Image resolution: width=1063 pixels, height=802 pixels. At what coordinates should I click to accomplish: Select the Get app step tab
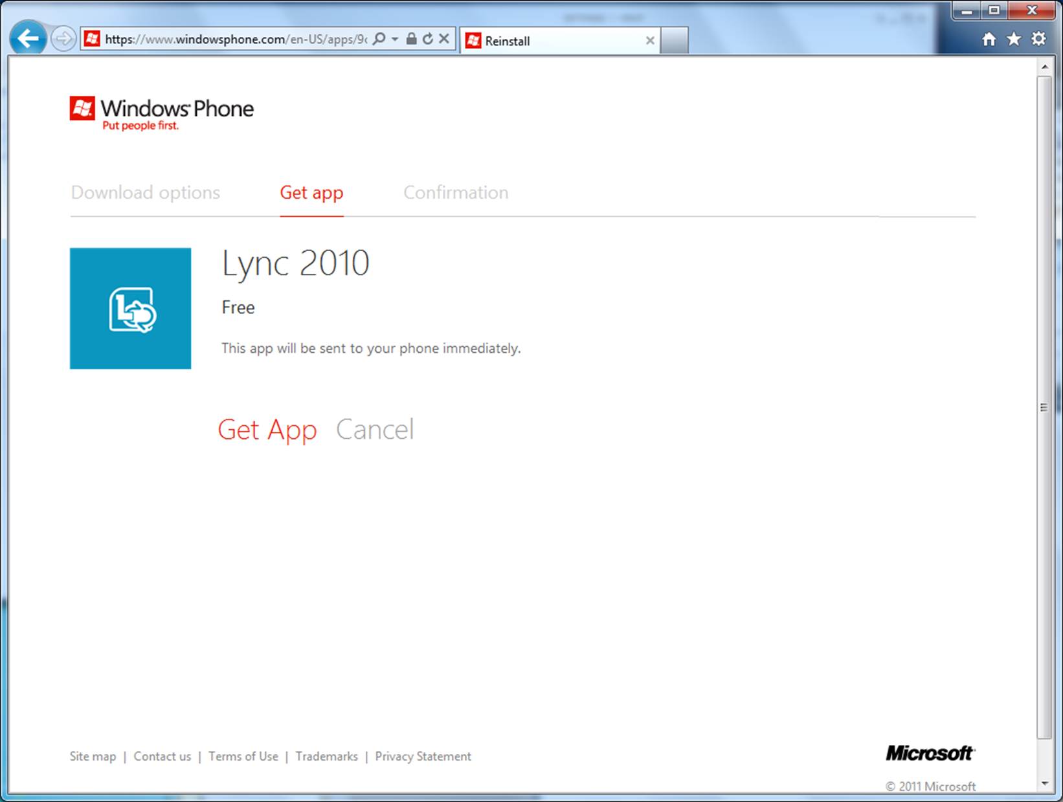pos(311,193)
